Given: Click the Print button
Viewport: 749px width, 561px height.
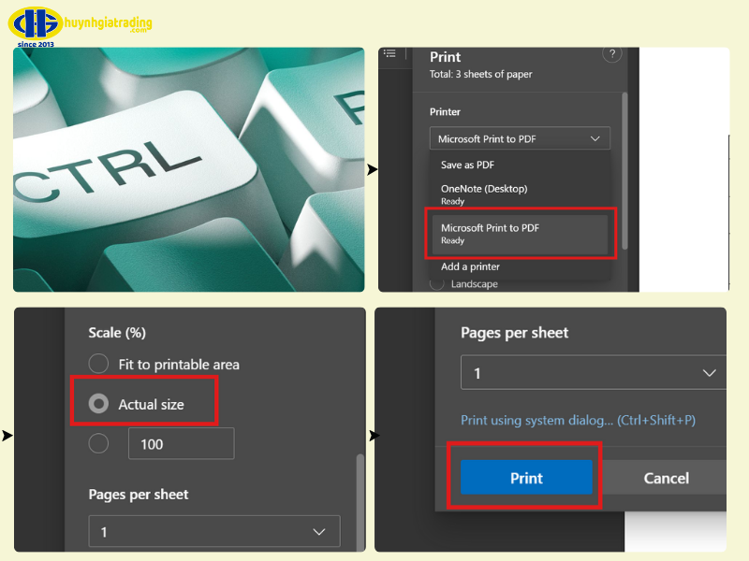Looking at the screenshot, I should [x=525, y=478].
